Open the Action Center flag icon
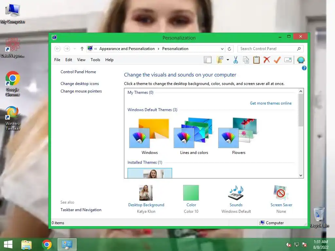This screenshot has width=335, height=251. [x=304, y=244]
